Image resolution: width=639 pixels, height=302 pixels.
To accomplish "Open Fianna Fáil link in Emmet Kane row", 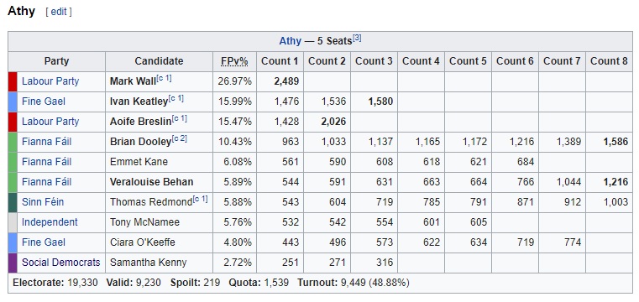I will coord(46,162).
